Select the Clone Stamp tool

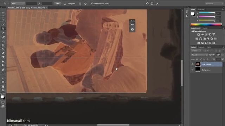pyautogui.click(x=3, y=45)
